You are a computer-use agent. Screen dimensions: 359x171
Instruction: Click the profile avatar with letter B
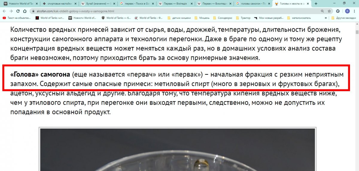pyautogui.click(x=347, y=11)
